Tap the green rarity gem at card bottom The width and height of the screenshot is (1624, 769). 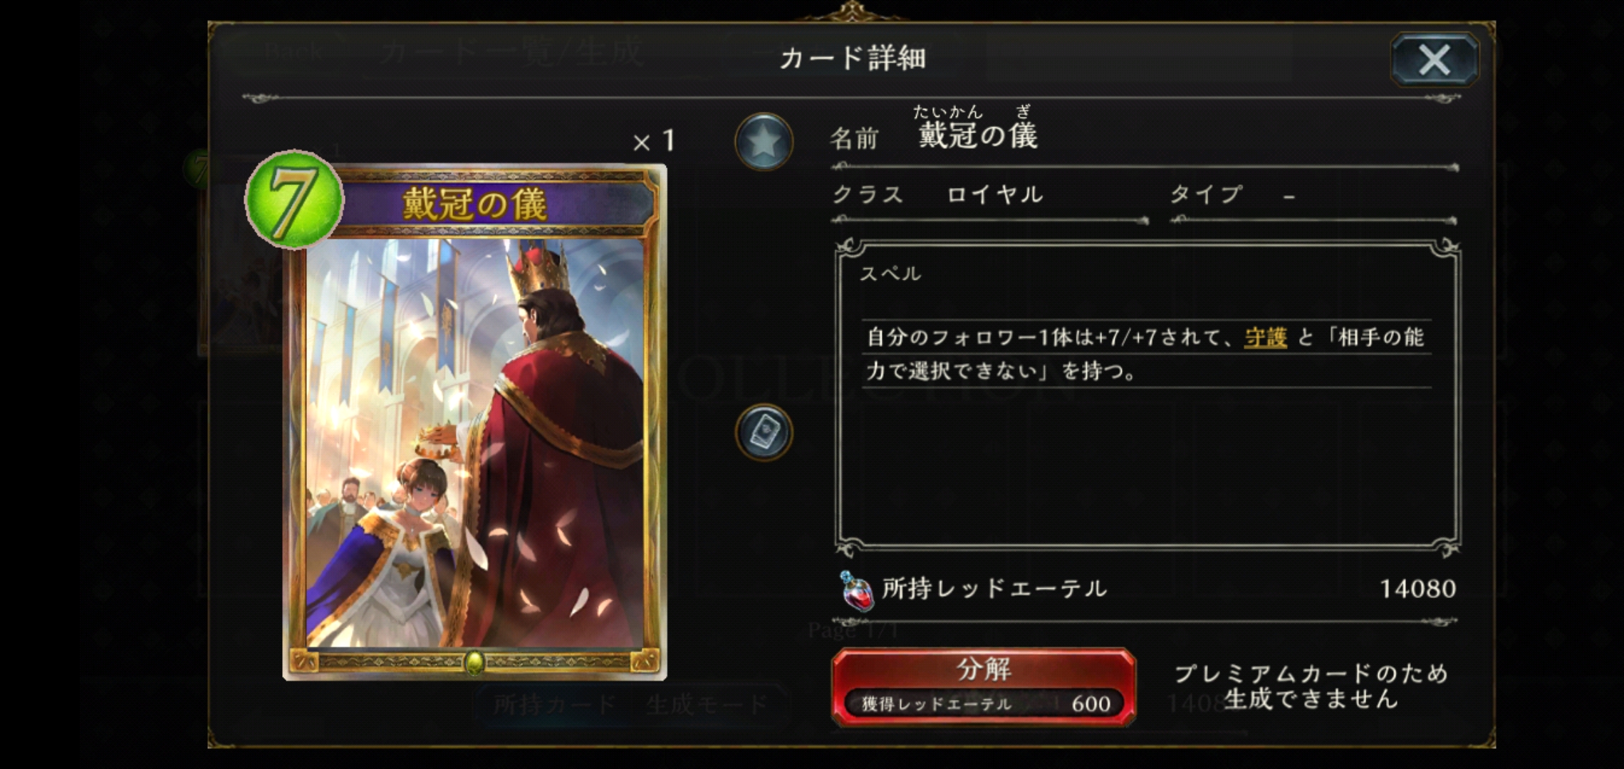coord(474,663)
